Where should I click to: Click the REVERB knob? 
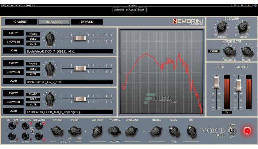tap(57, 131)
